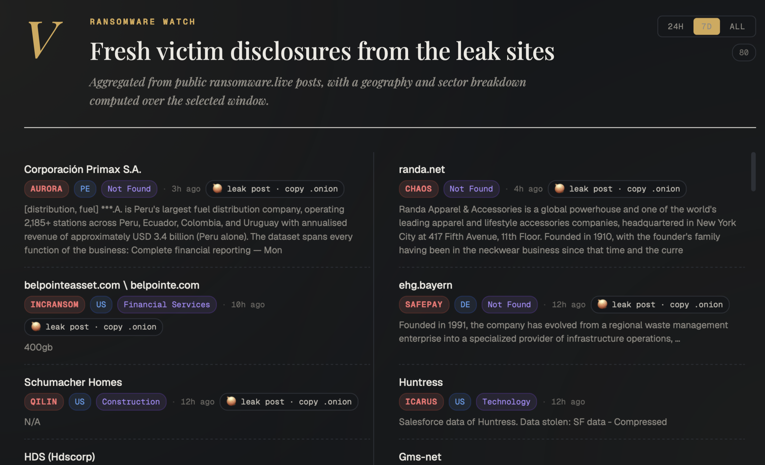Click the '3h ago' timestamp
765x465 pixels.
(186, 189)
